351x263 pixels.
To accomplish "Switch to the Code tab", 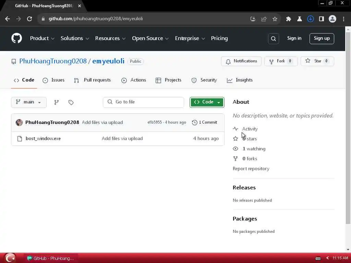I will click(x=24, y=80).
